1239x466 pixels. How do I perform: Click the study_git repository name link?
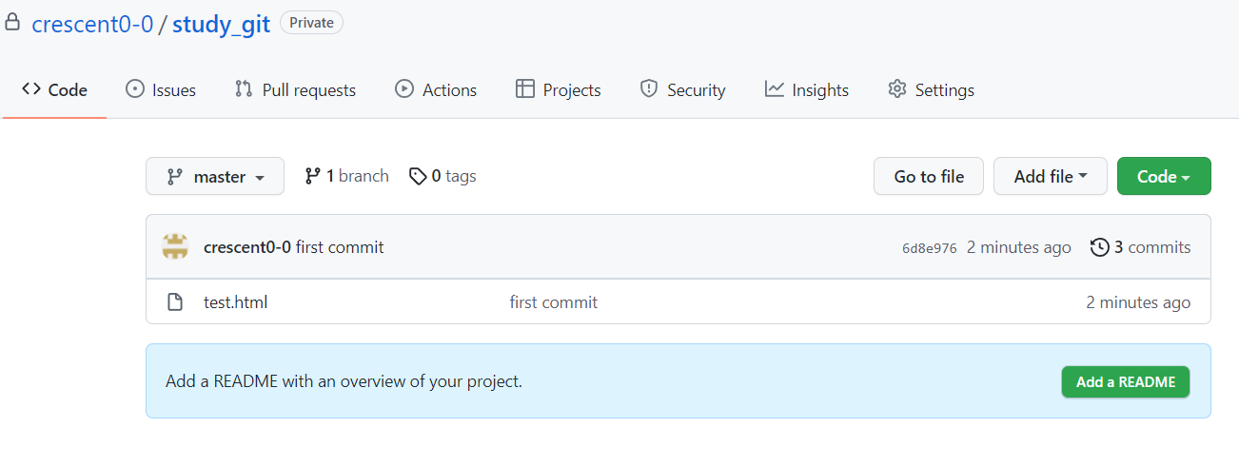(x=221, y=24)
